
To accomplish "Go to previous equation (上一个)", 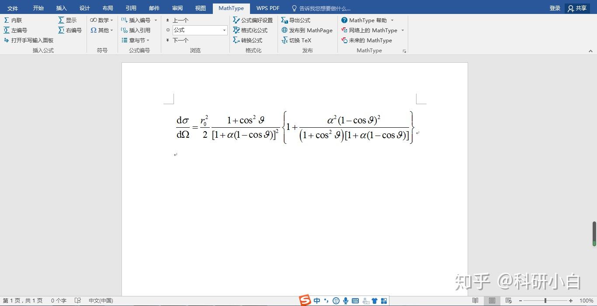I will 177,20.
